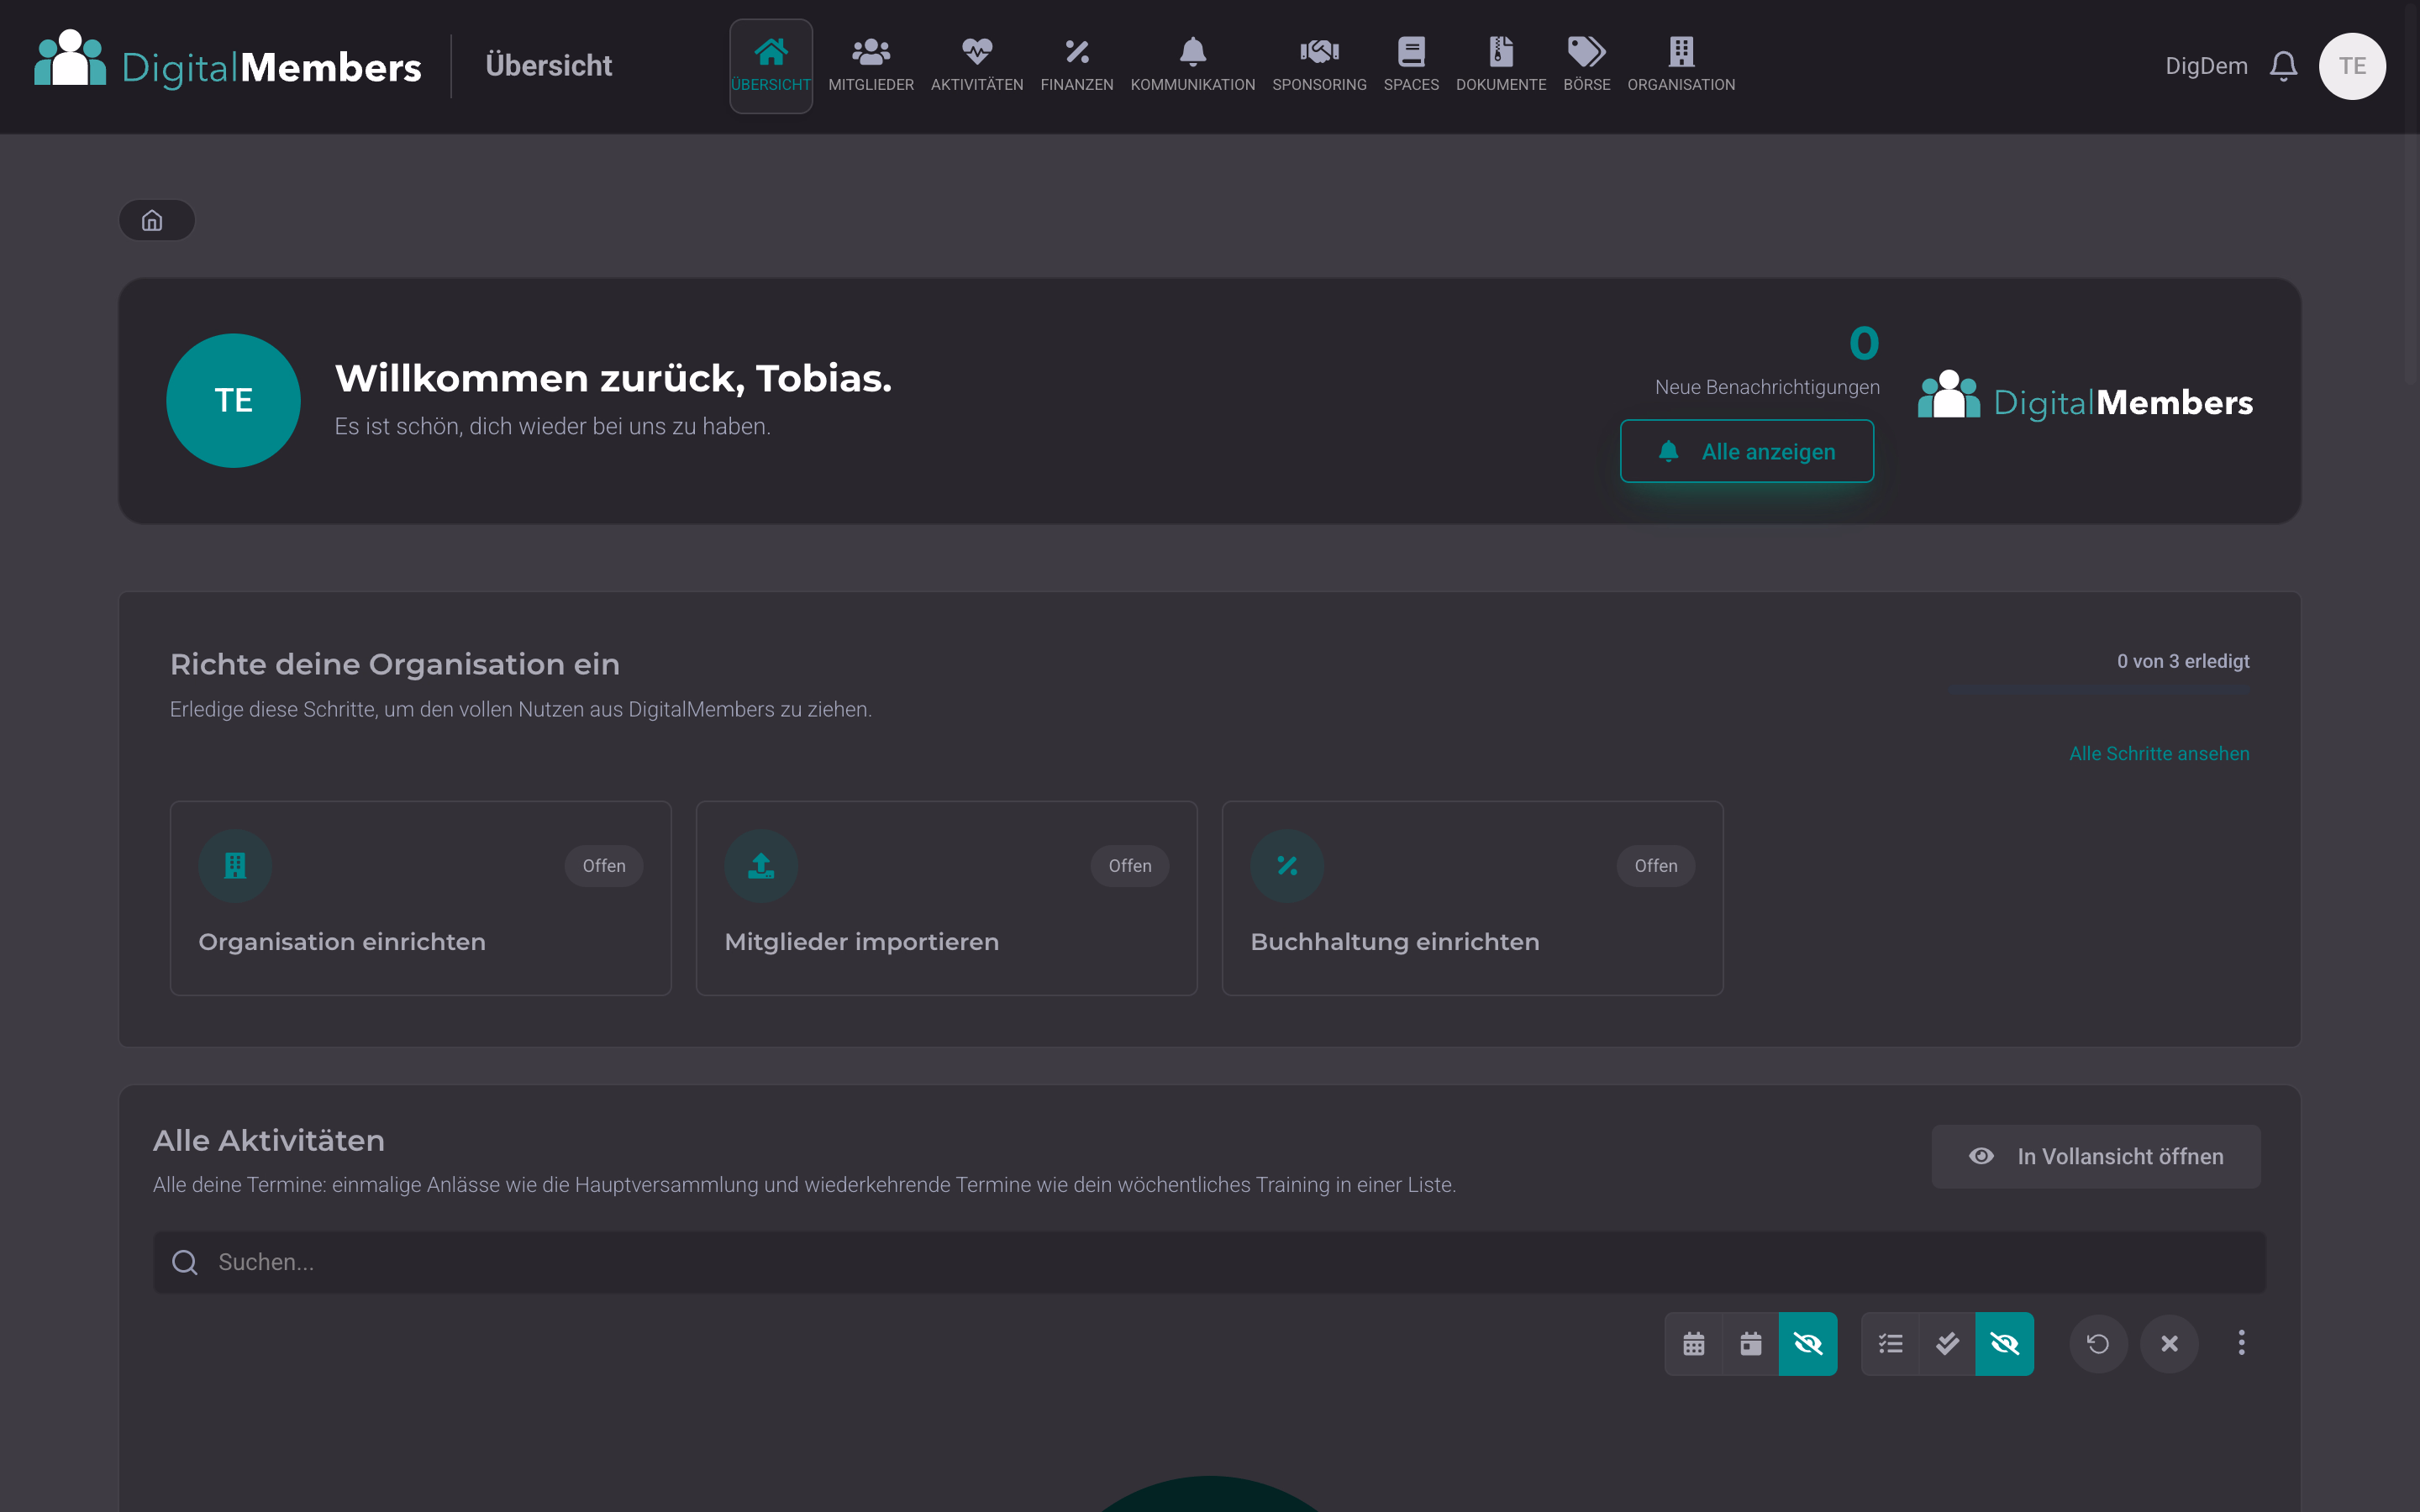Click the home breadcrumb icon
This screenshot has height=1512, width=2420.
[152, 220]
